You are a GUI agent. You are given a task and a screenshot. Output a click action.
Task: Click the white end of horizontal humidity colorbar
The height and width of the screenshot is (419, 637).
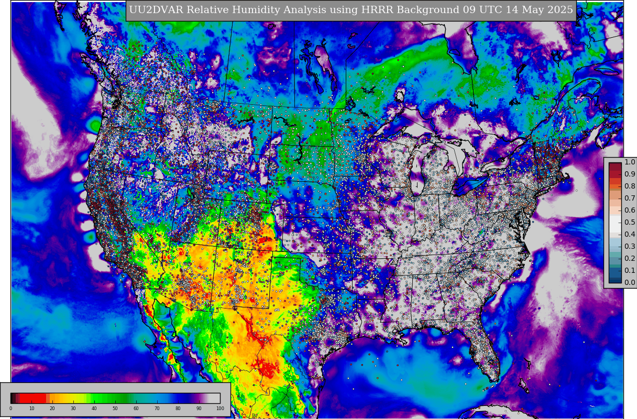click(x=215, y=398)
